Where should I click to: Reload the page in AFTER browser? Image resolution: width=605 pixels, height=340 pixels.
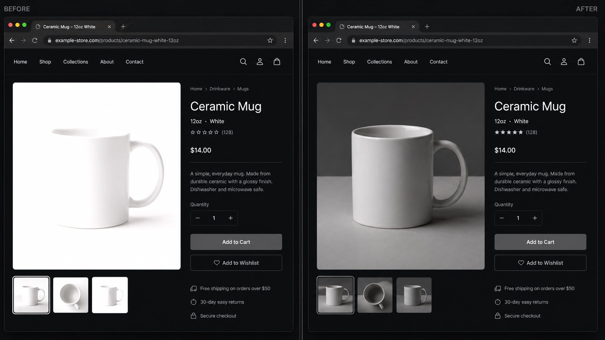pyautogui.click(x=339, y=40)
